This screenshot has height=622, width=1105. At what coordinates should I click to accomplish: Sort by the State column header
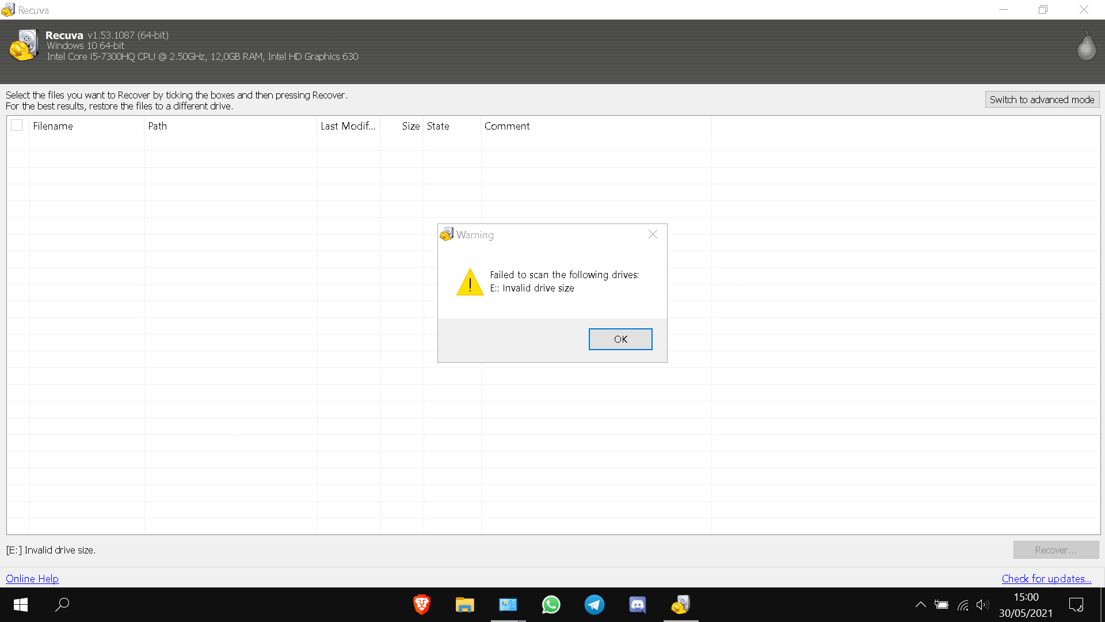[452, 126]
